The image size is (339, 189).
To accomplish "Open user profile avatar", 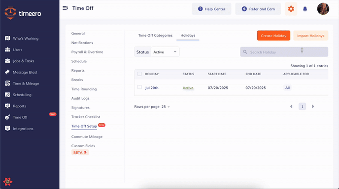I will click(323, 9).
